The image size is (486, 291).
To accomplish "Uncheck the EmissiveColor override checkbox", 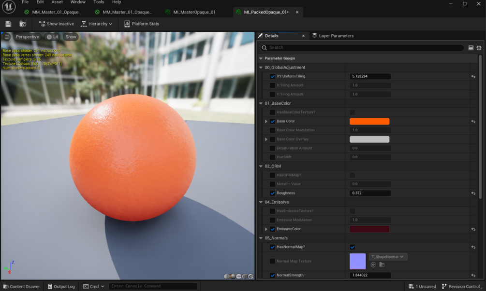I will click(x=272, y=229).
